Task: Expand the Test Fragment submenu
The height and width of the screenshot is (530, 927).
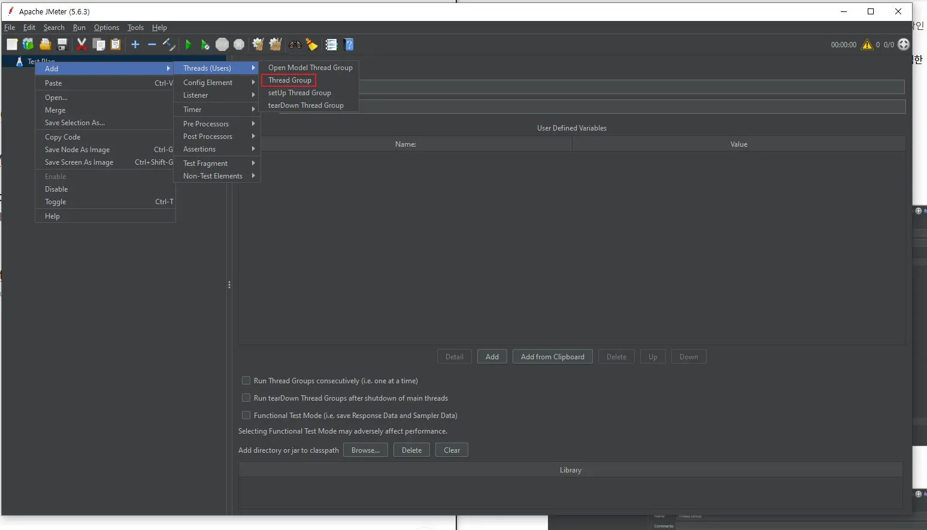Action: pos(217,163)
